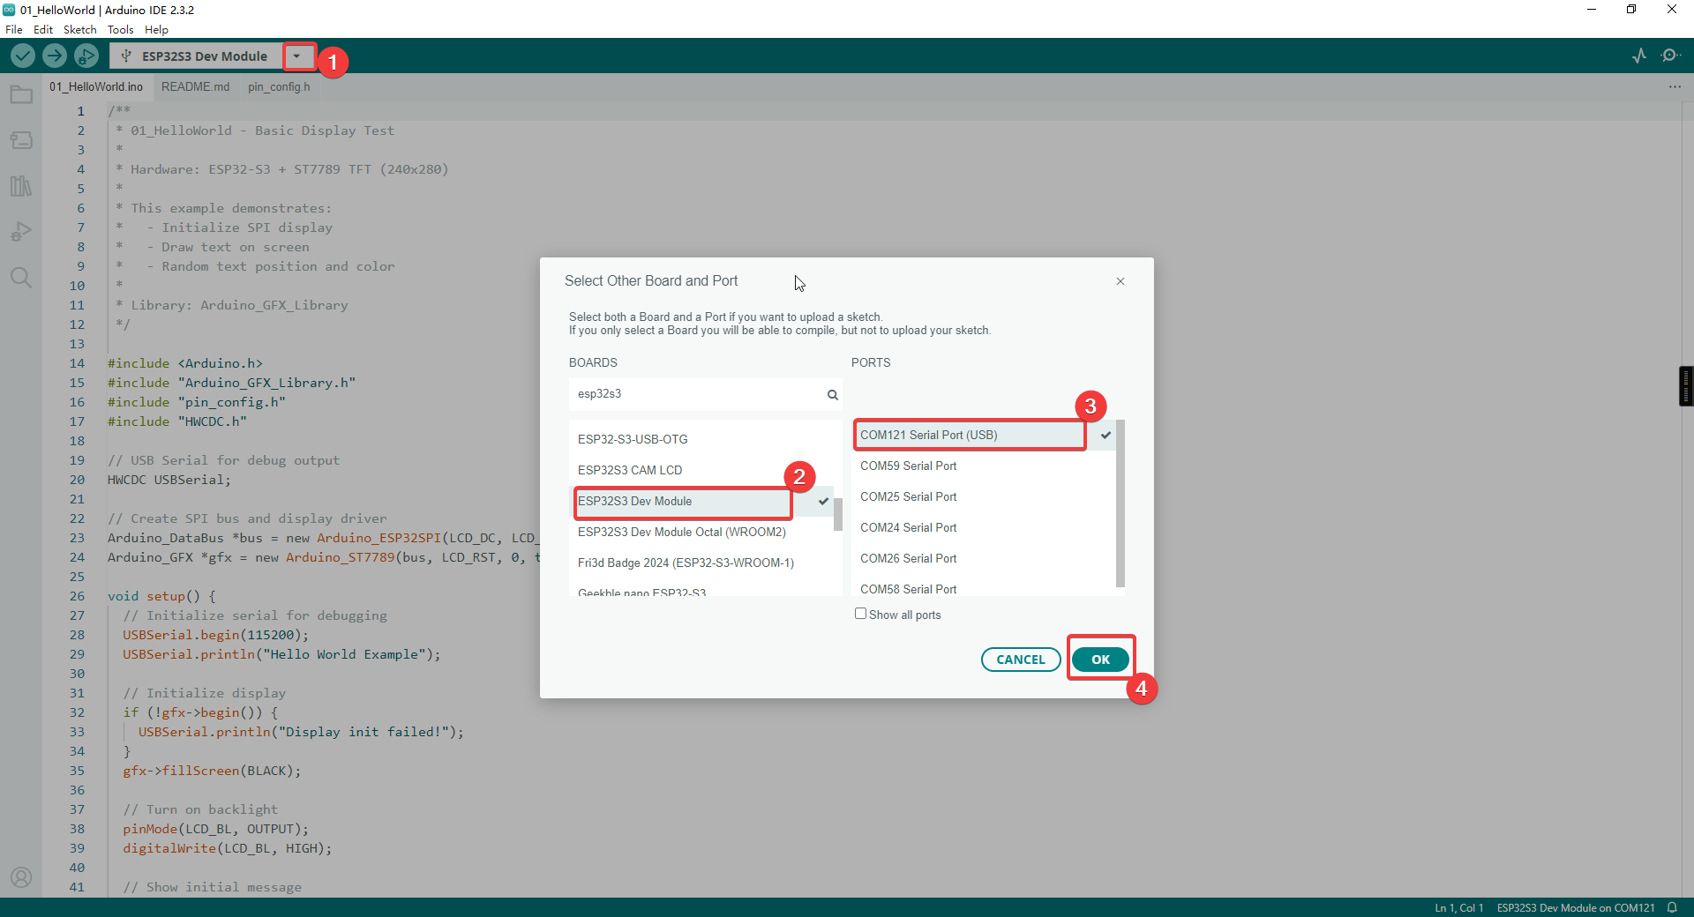Switch to the 01_HelloWorld.ino tab
Screen dimensions: 1694x917
96,86
